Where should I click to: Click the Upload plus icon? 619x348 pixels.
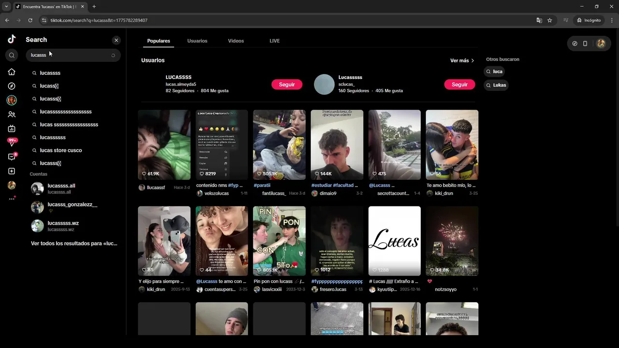point(12,171)
